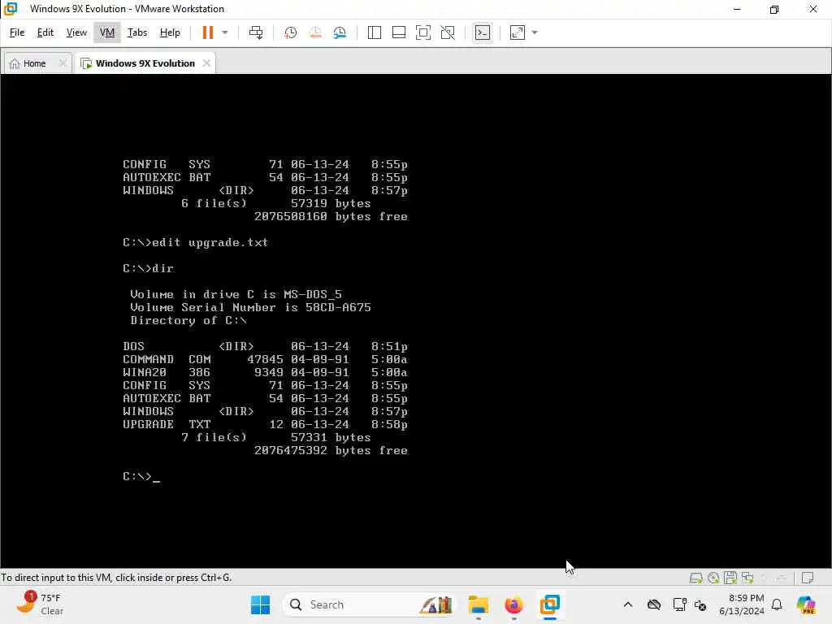Open the snapshot manager
This screenshot has width=832, height=624.
[340, 32]
